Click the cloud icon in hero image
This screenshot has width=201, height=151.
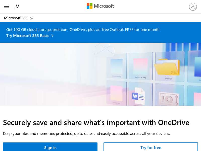point(104,50)
